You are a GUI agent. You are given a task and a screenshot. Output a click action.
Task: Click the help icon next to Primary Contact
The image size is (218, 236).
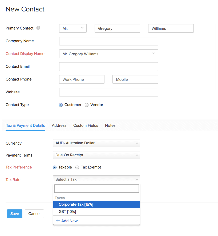pos(38,28)
